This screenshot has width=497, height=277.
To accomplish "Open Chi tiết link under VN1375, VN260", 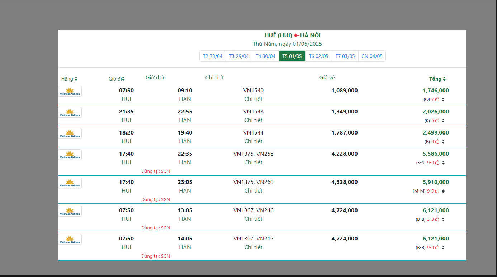I will pyautogui.click(x=253, y=191).
